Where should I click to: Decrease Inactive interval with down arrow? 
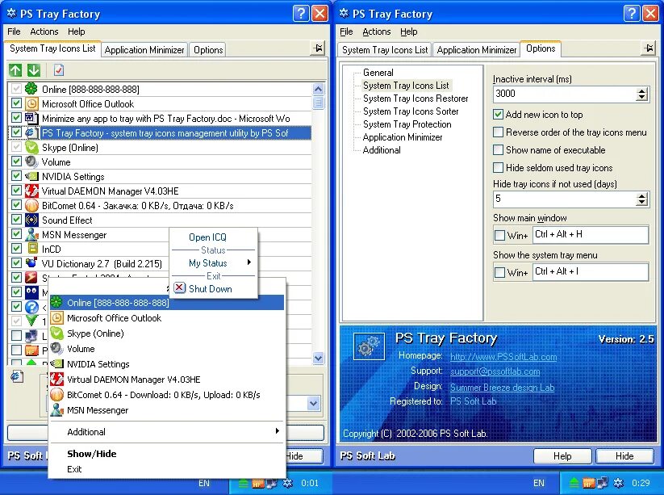click(x=641, y=98)
